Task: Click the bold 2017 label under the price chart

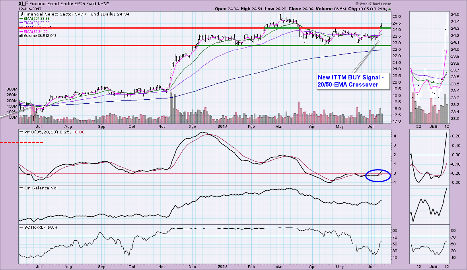Action: pyautogui.click(x=222, y=126)
